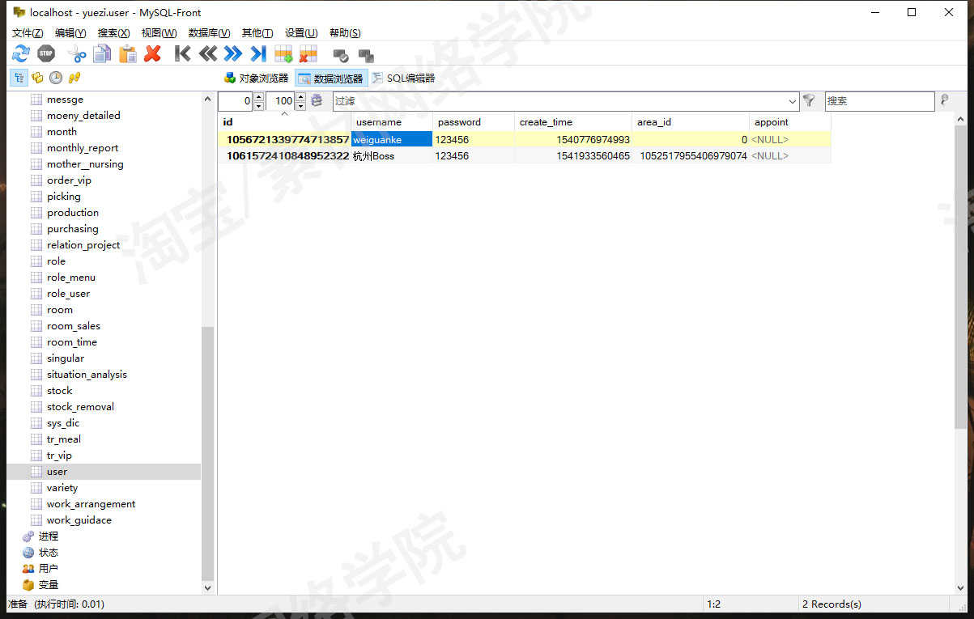
Task: Open the 变量 node
Action: tap(48, 585)
